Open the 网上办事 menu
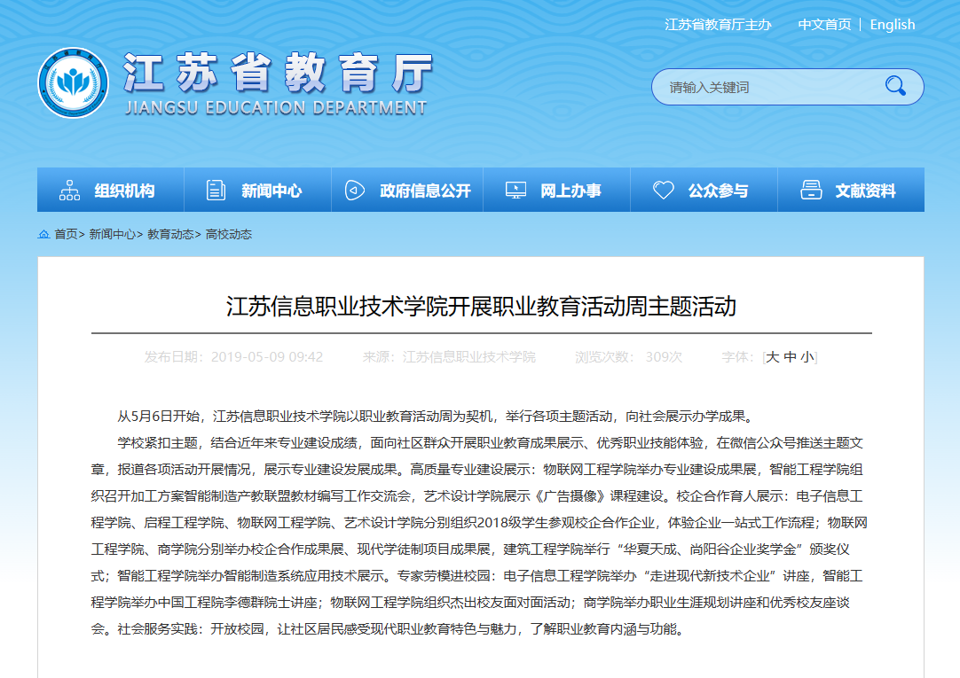Viewport: 960px width, 678px height. click(556, 191)
